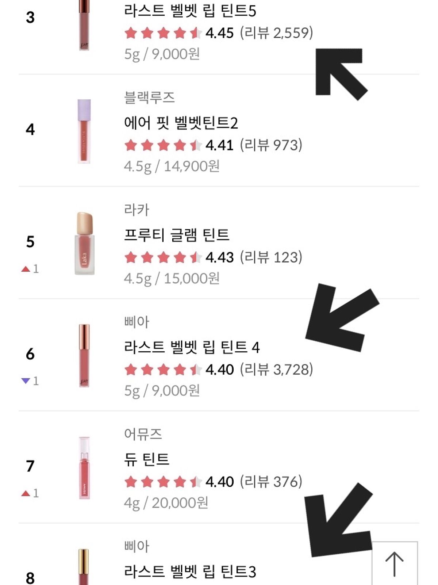This screenshot has height=585, width=438.
Task: View the 3,728 reviews count
Action: (276, 370)
